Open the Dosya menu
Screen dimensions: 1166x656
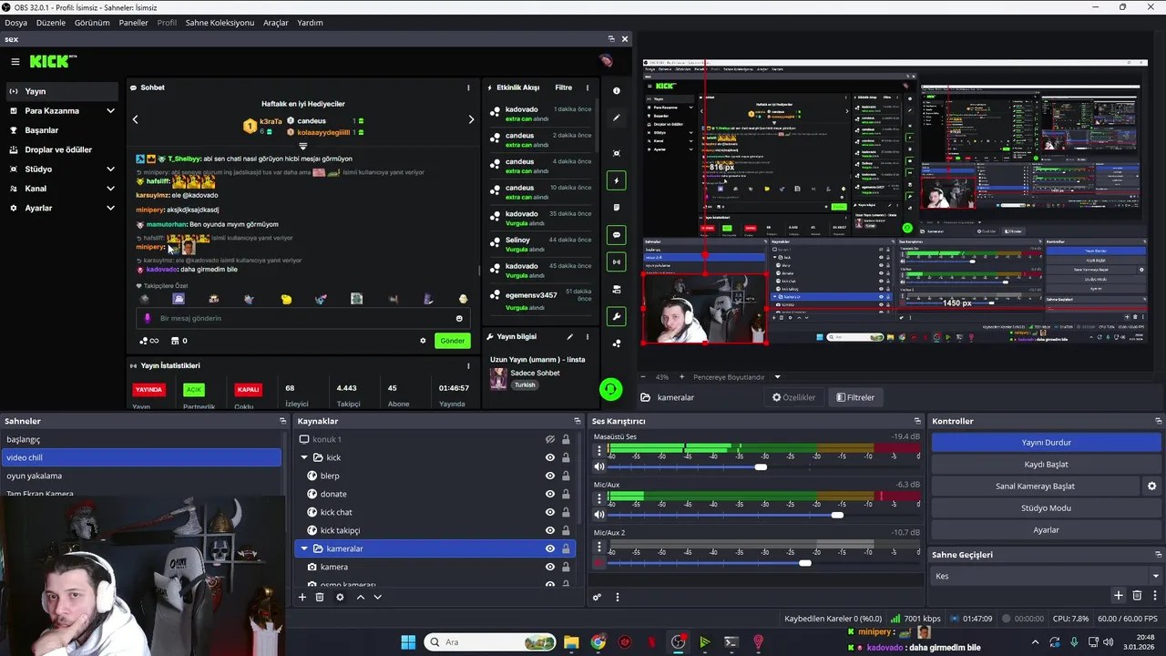(15, 23)
